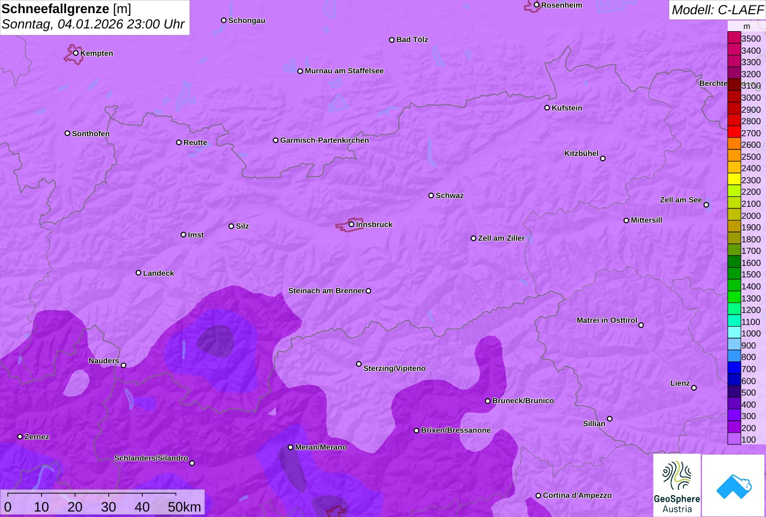Click the yellow 2300 m legend swatch

coord(734,180)
